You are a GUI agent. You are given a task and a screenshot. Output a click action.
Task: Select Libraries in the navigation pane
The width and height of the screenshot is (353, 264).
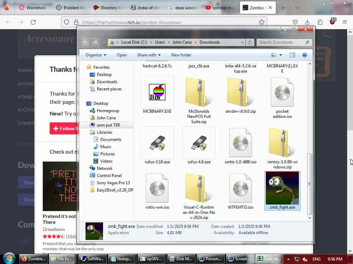[104, 132]
